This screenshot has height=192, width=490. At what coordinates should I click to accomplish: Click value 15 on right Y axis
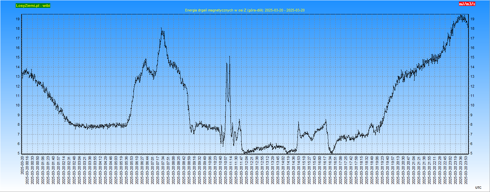[473, 57]
